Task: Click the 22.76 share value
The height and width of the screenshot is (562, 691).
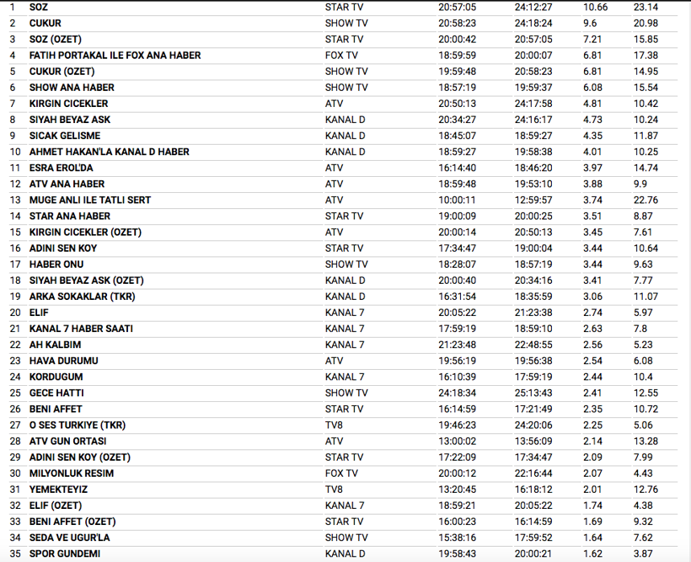Action: pyautogui.click(x=645, y=201)
